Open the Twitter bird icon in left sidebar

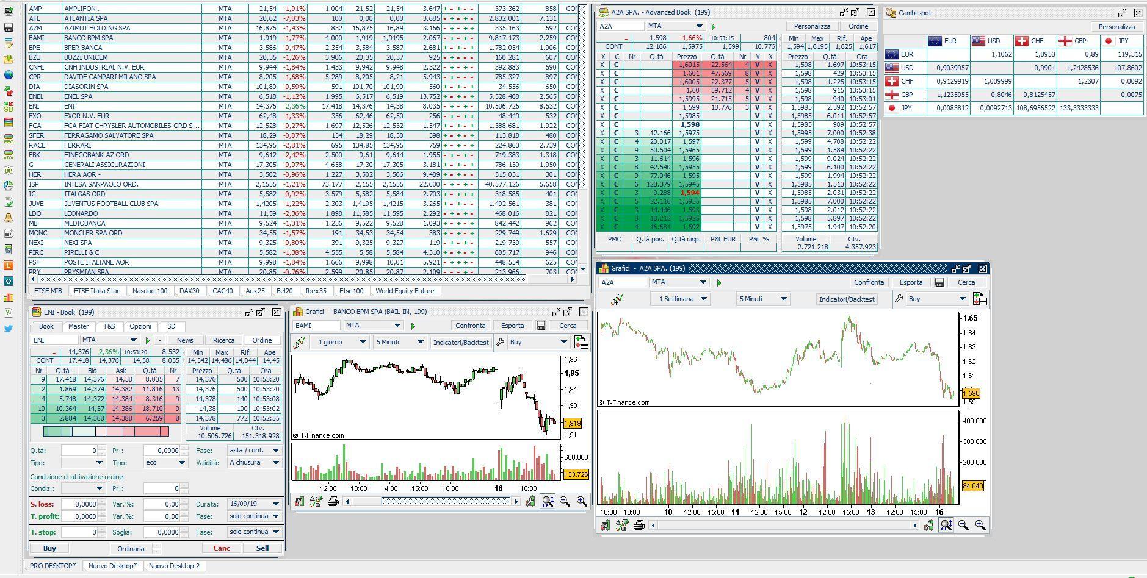tap(9, 329)
